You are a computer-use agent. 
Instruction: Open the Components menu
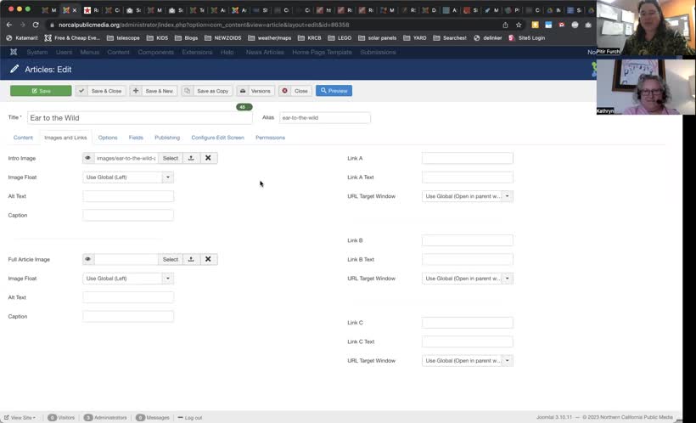tap(155, 52)
